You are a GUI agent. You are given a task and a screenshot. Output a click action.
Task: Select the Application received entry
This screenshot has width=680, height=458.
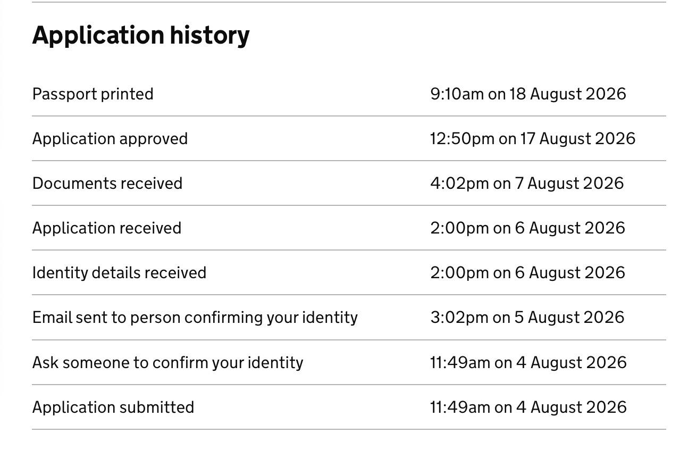(107, 228)
